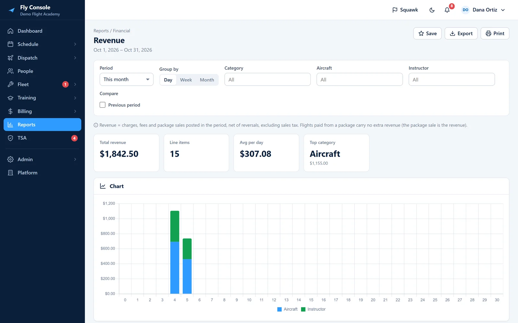Click the Fly Console paper plane logo
Screen dimensions: 518x323
click(x=12, y=10)
